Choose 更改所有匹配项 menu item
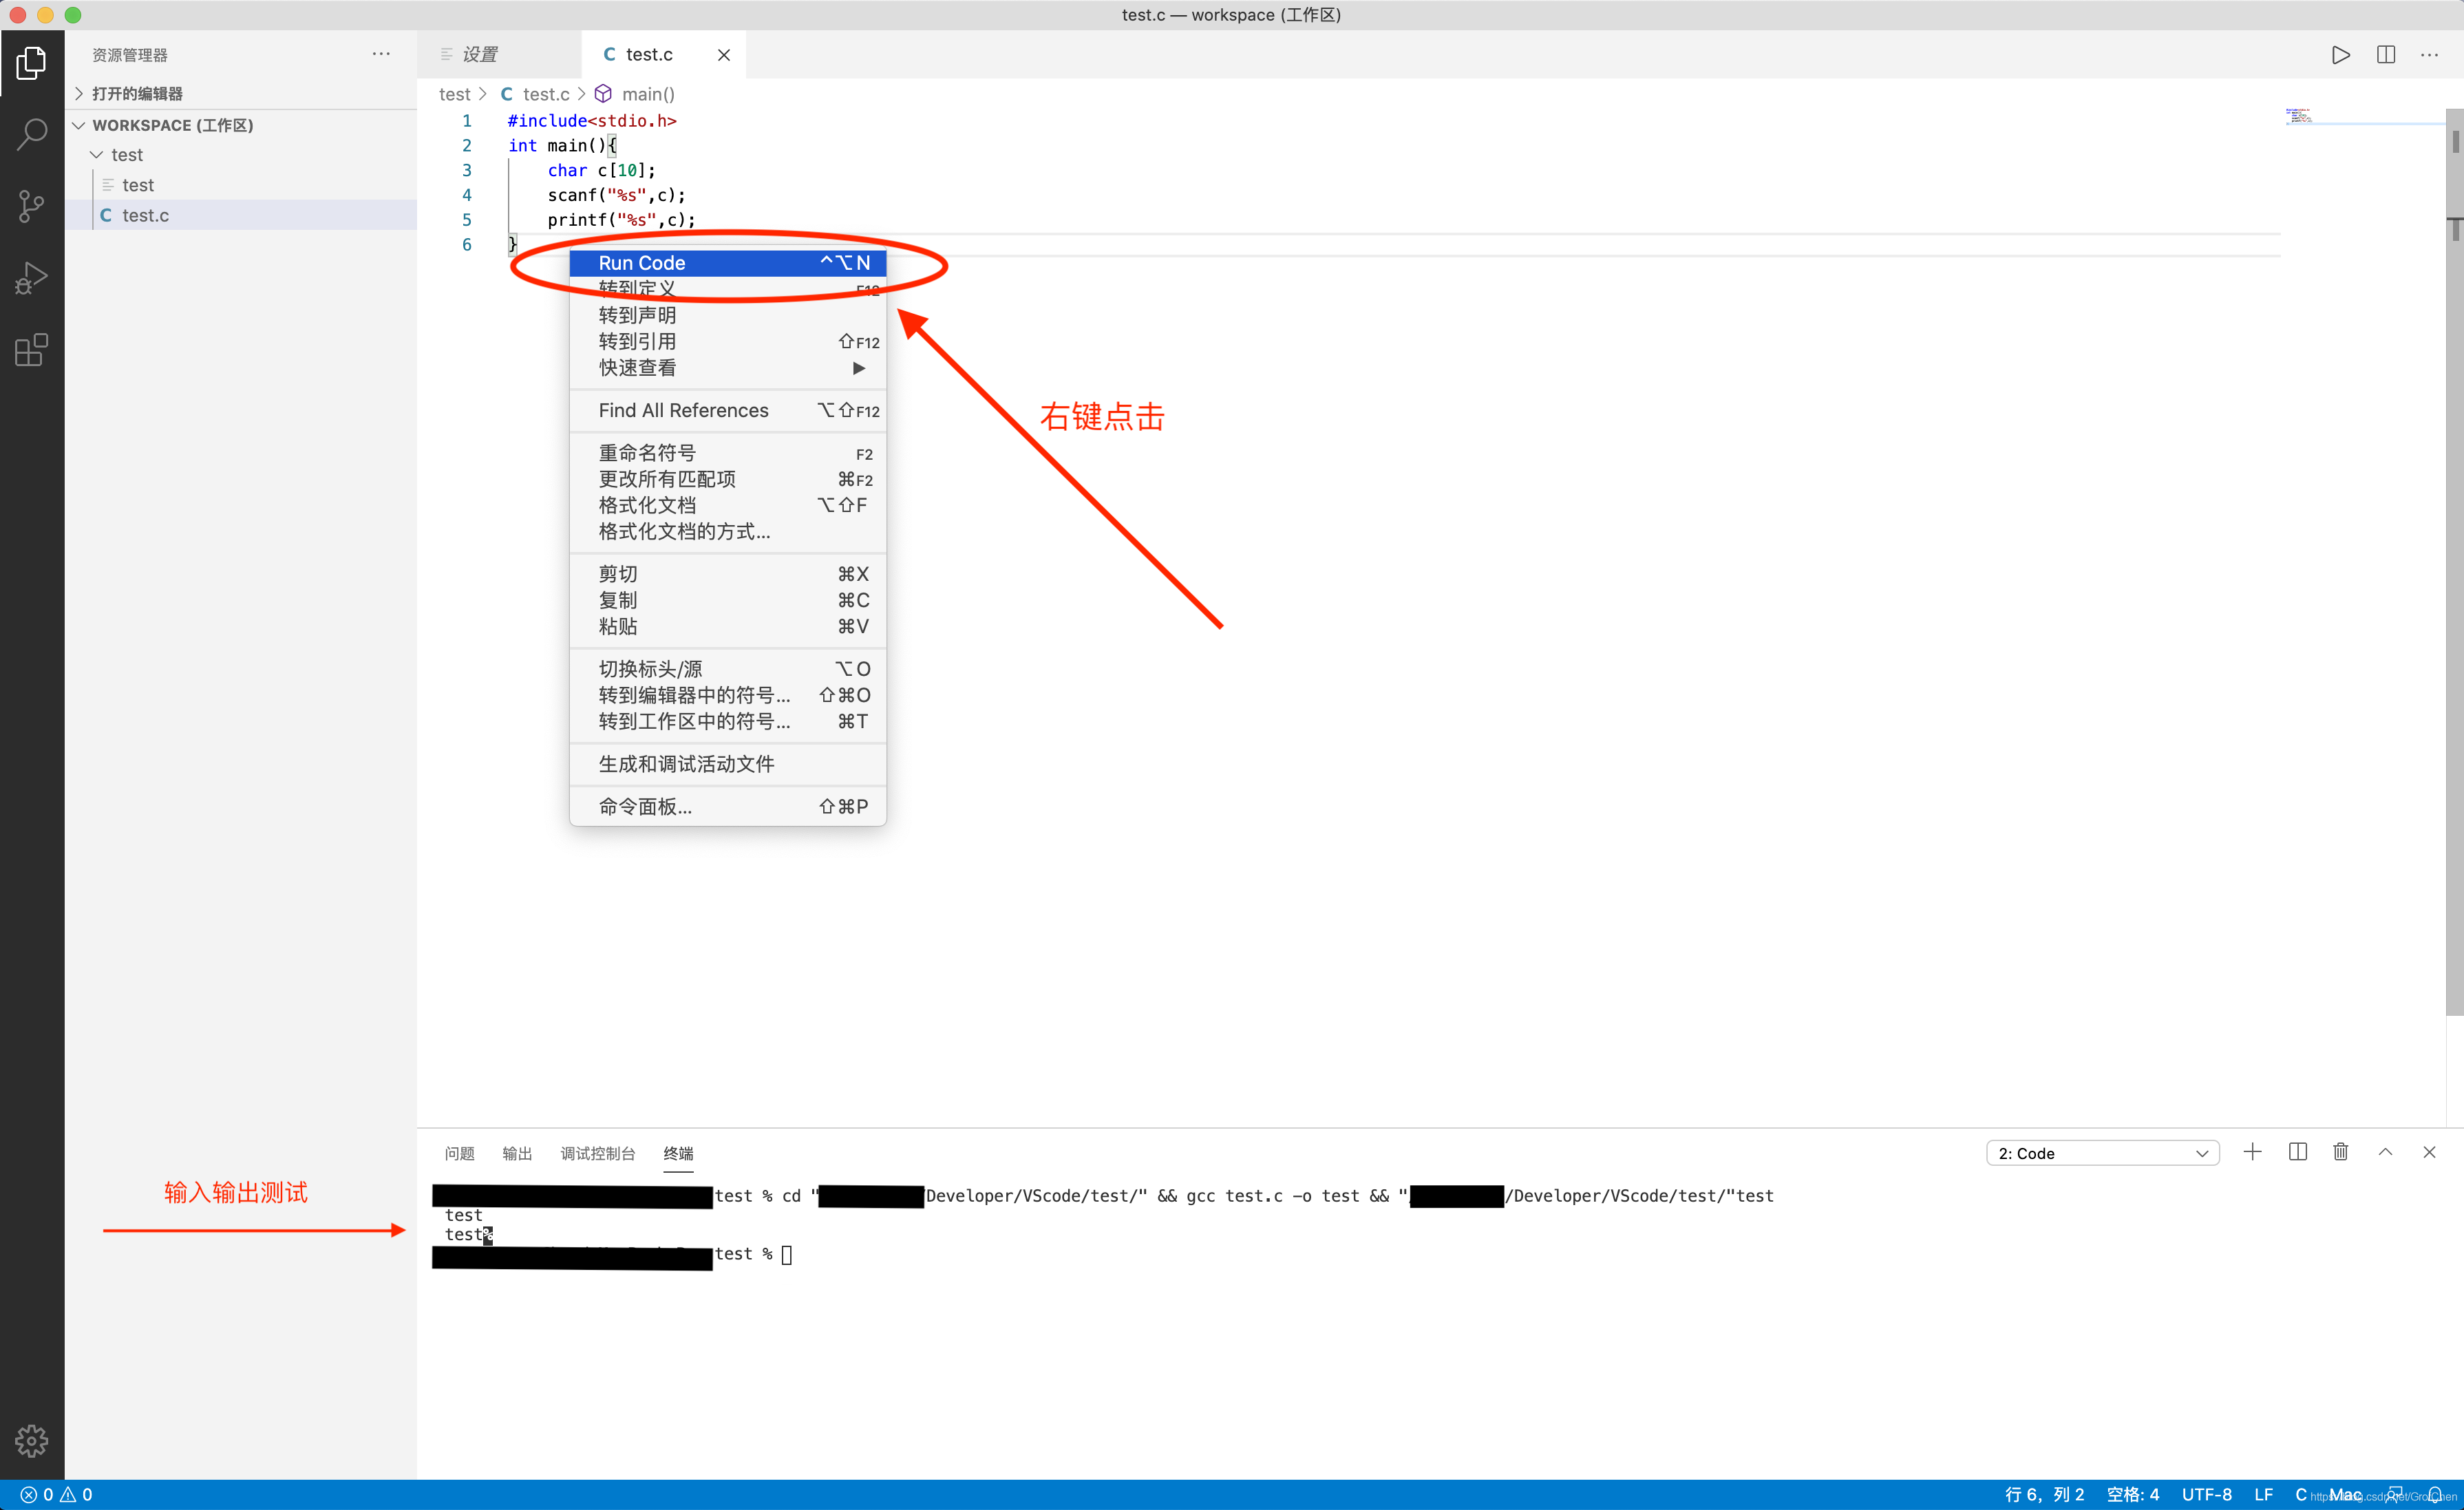This screenshot has width=2464, height=1510. coord(728,479)
